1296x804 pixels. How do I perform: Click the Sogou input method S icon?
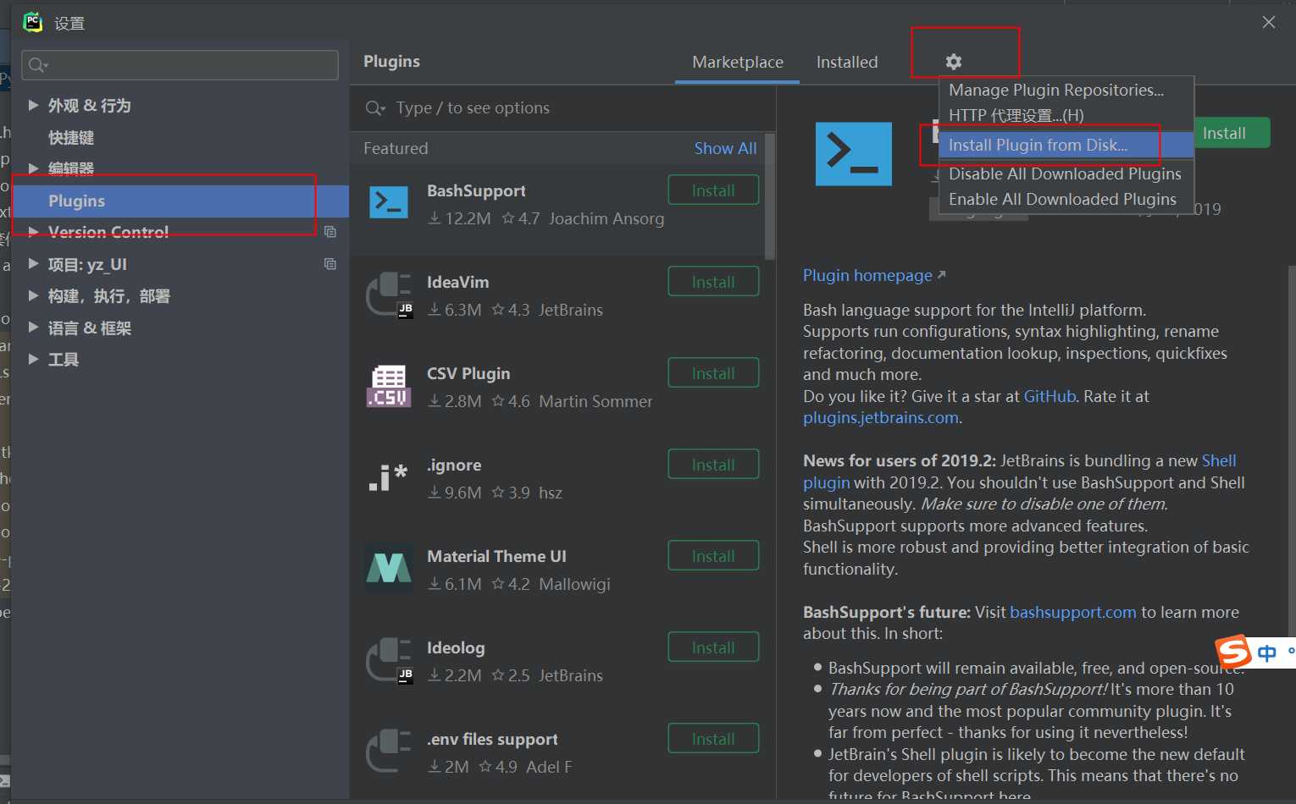pos(1233,652)
